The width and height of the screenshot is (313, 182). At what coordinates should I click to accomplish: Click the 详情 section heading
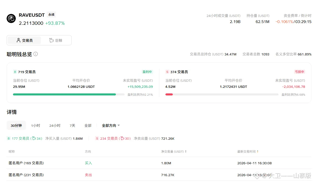click(12, 112)
